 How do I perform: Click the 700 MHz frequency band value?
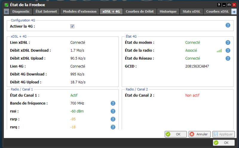pyautogui.click(x=77, y=103)
